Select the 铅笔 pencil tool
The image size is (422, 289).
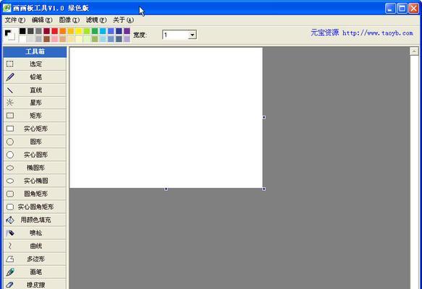pos(35,77)
